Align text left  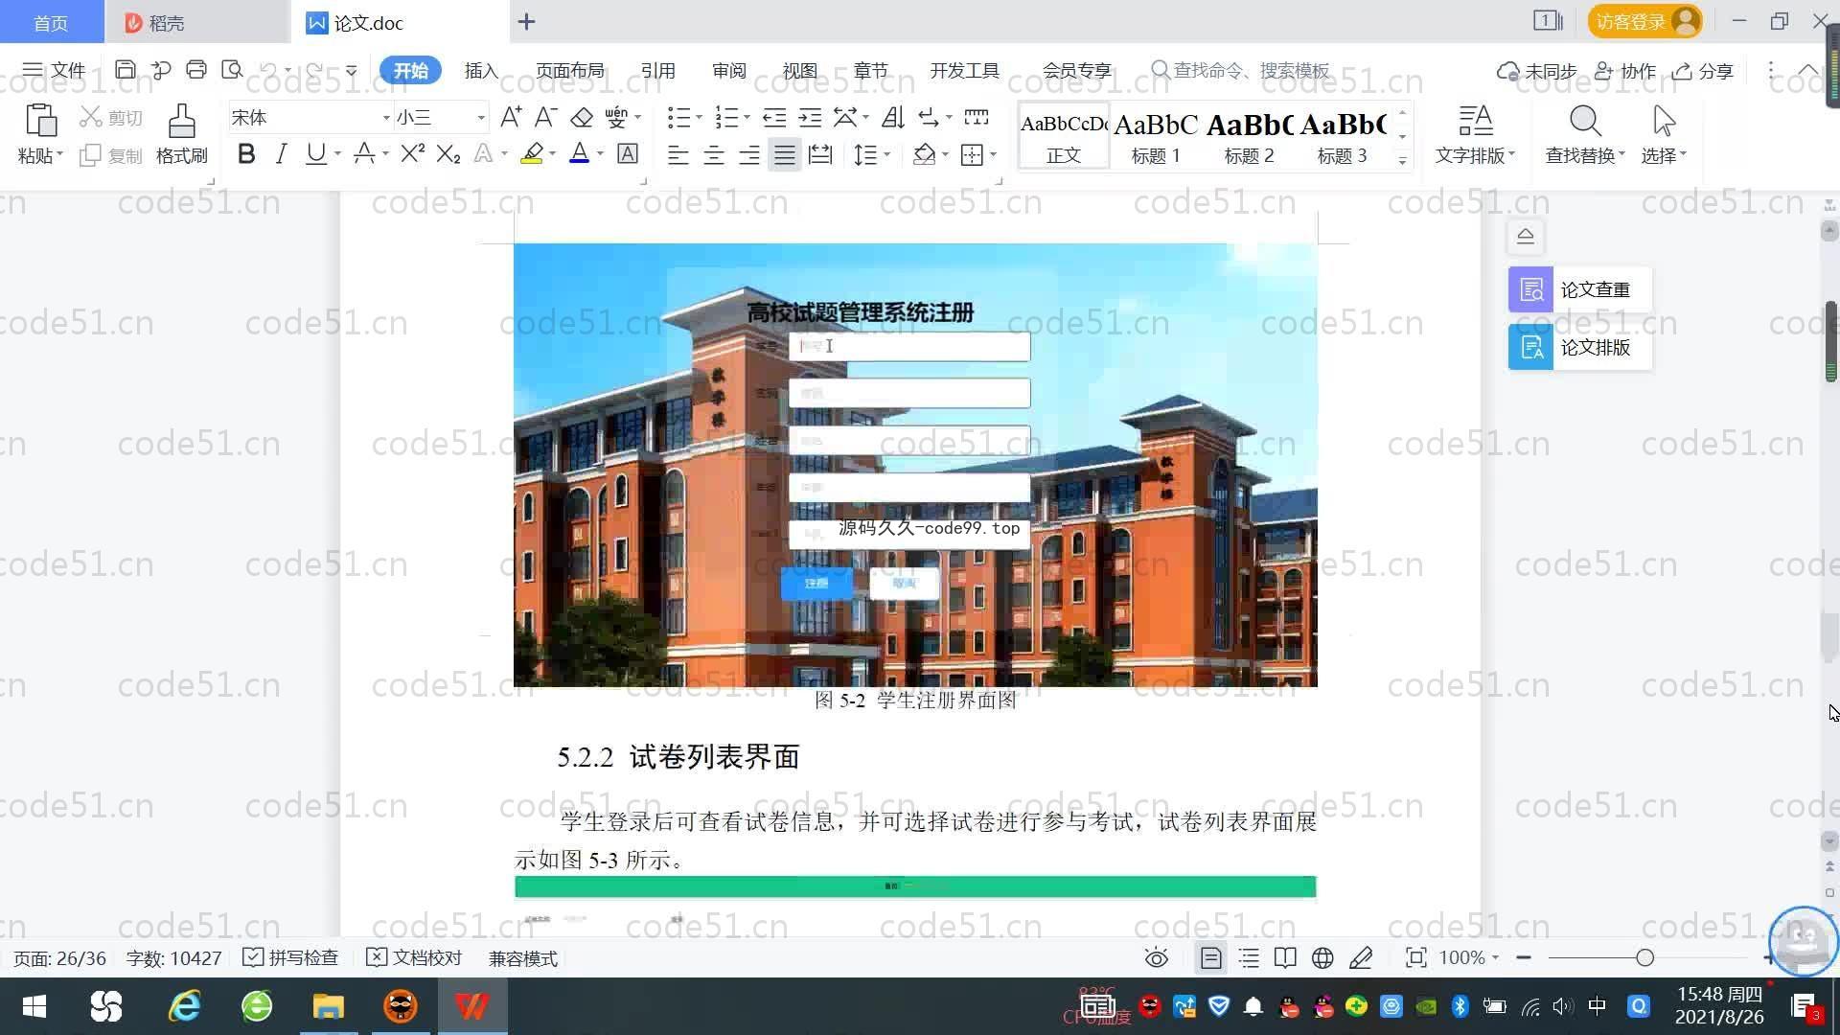coord(678,154)
